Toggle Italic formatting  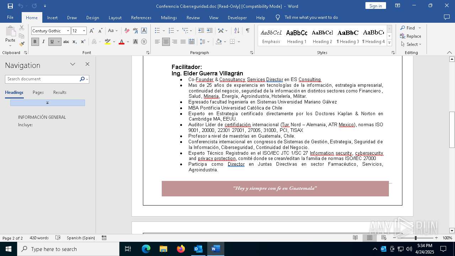point(43,42)
